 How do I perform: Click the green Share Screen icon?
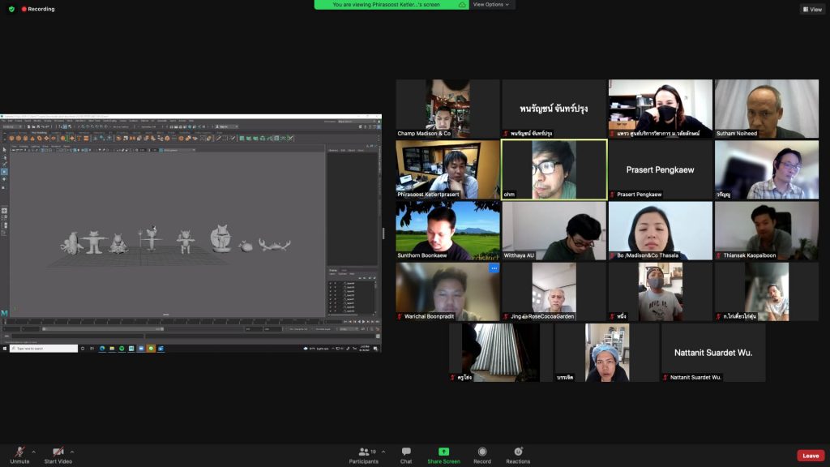[443, 452]
